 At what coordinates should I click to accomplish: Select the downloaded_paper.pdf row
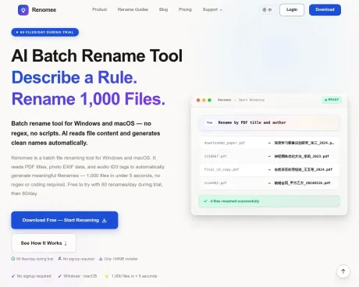click(x=269, y=143)
